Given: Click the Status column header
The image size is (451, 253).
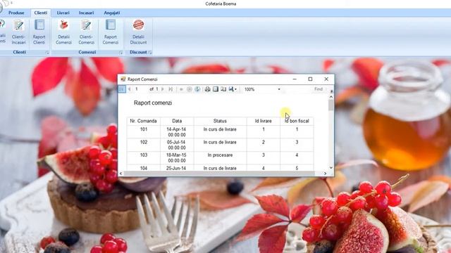Looking at the screenshot, I should 220,121.
